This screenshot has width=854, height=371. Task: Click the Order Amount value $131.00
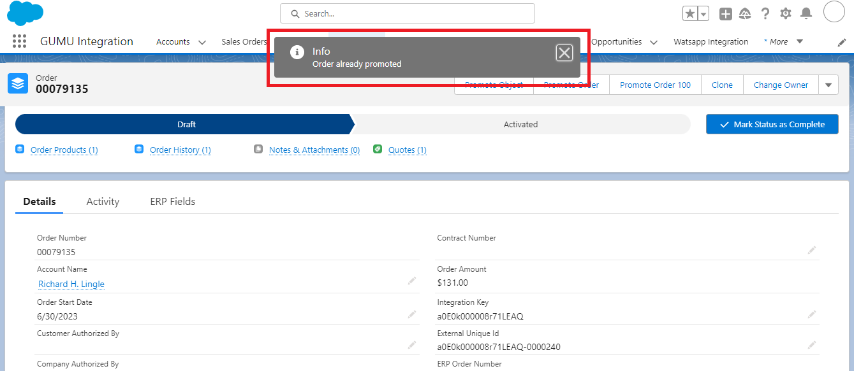(x=453, y=283)
